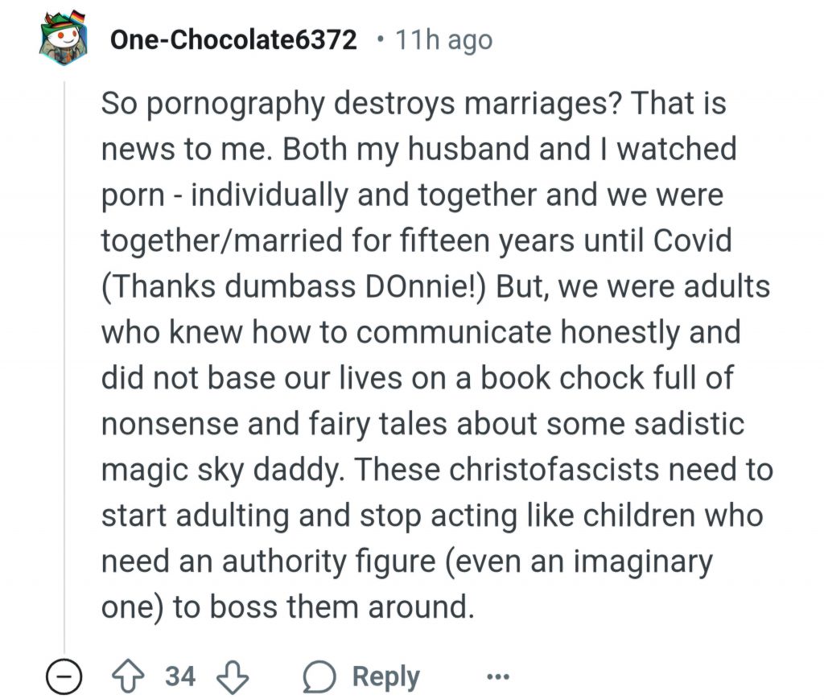
Task: Click '(Thanks dumbass DOnnie!)' in the comment text
Action: tap(294, 287)
